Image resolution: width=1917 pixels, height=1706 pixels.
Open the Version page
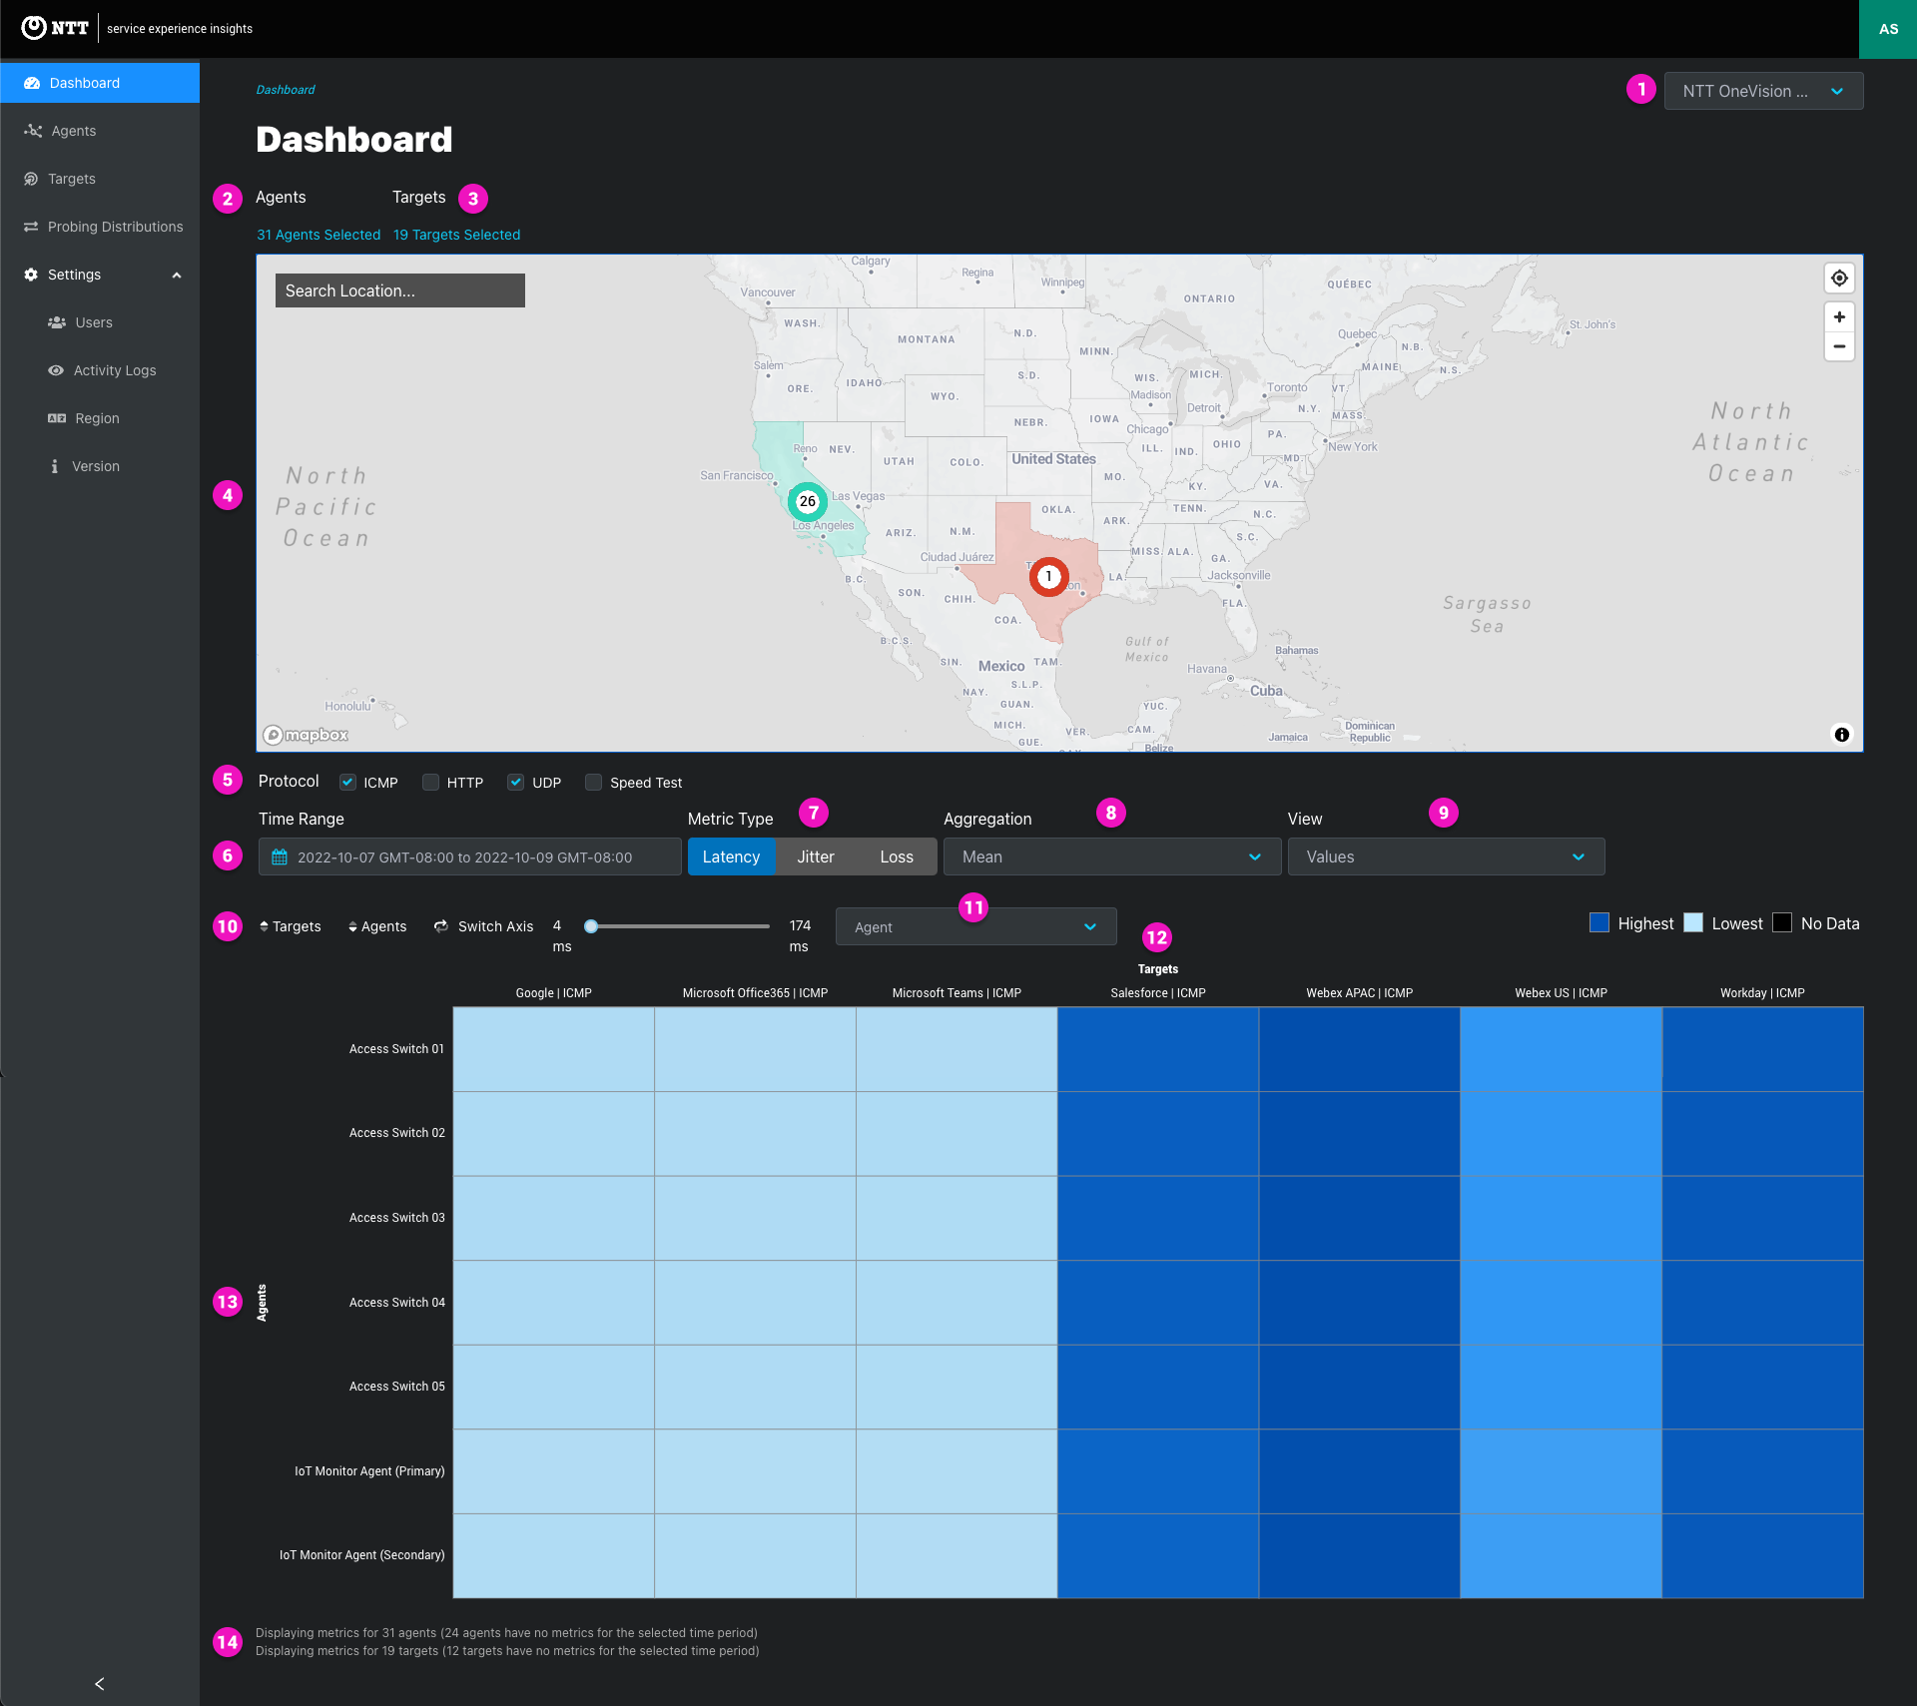click(x=100, y=466)
